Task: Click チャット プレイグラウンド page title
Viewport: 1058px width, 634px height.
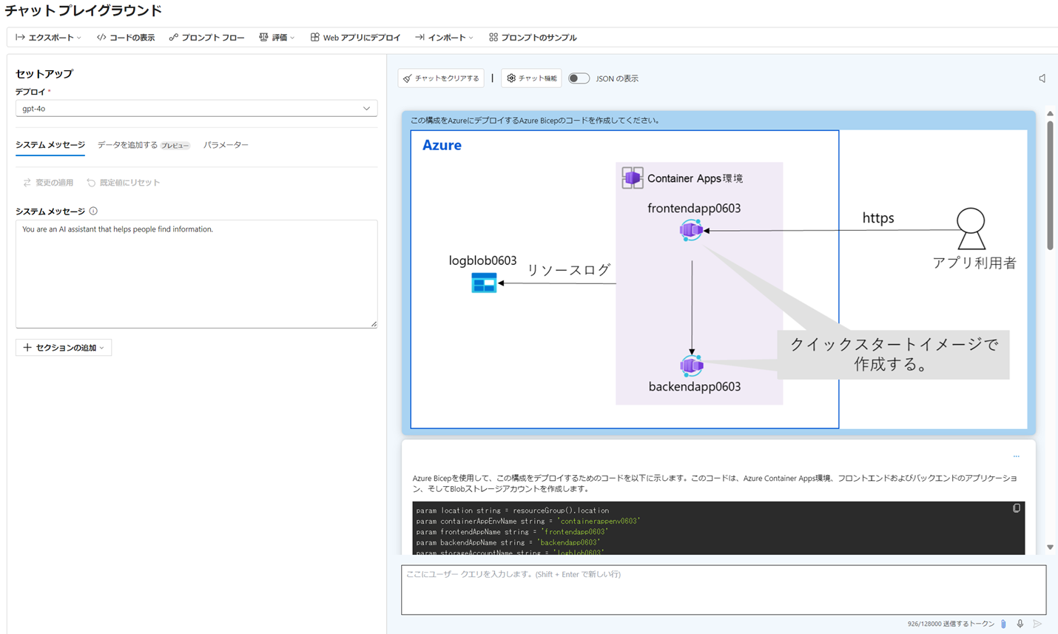Action: coord(83,10)
